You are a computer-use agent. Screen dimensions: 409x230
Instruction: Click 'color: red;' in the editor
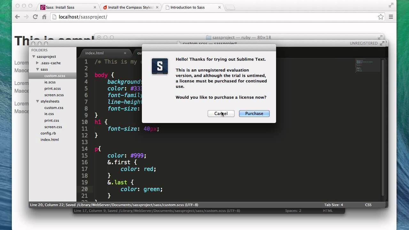pos(138,169)
